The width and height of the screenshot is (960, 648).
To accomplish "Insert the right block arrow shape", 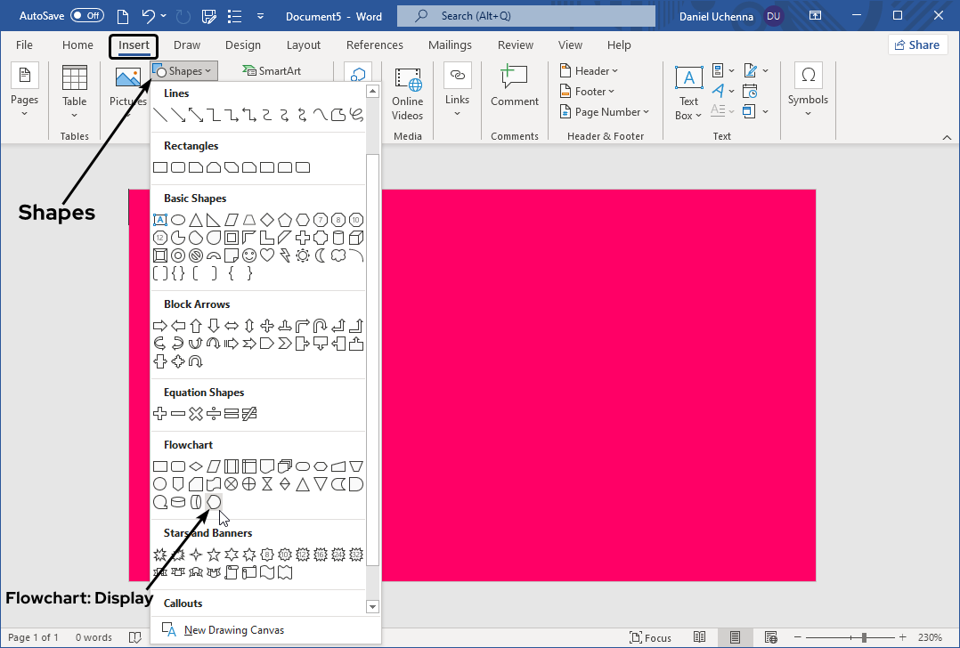I will (x=160, y=326).
